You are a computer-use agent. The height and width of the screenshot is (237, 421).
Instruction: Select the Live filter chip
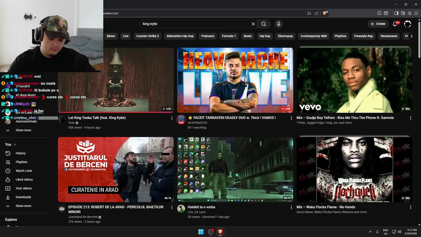126,36
